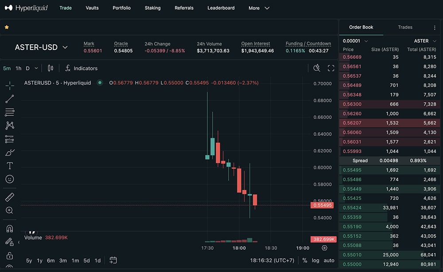Select the trend line drawing tool

10,99
